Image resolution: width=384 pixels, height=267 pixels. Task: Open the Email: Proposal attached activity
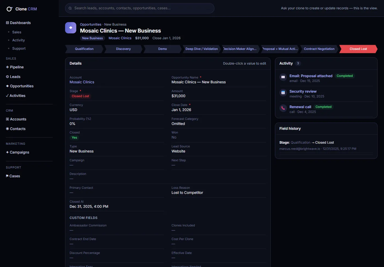coord(311,76)
